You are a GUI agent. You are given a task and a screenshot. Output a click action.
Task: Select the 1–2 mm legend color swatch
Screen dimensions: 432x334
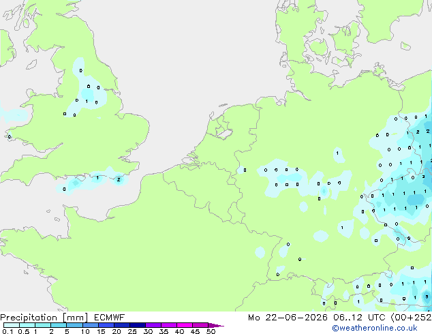[x=43, y=325]
